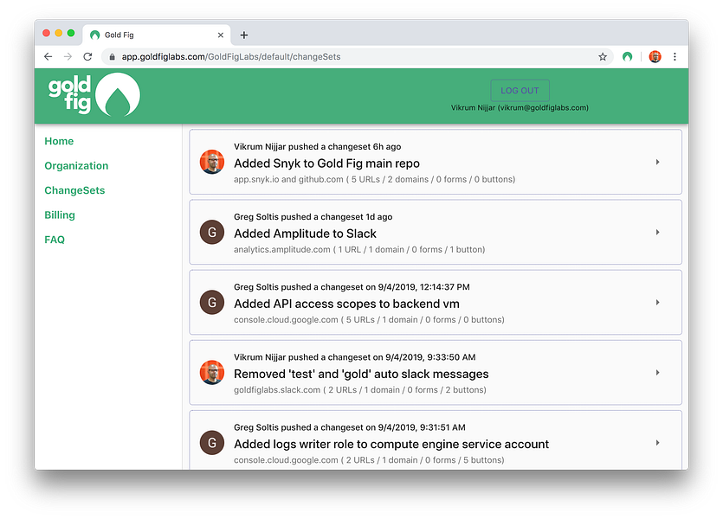Open the Chrome profile avatar
The height and width of the screenshot is (519, 723).
(x=655, y=56)
